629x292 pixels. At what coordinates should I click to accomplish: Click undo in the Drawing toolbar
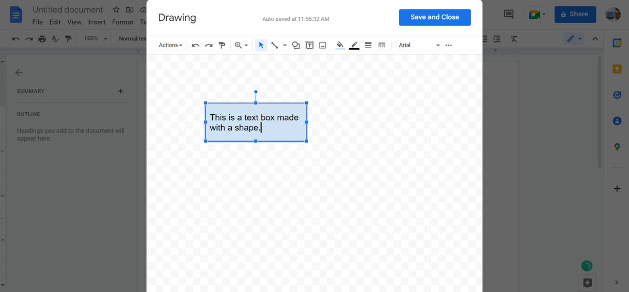pyautogui.click(x=196, y=45)
